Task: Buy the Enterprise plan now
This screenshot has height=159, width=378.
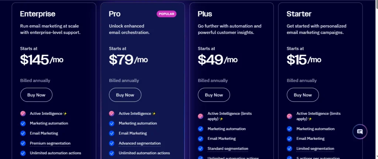Action: coord(36,95)
